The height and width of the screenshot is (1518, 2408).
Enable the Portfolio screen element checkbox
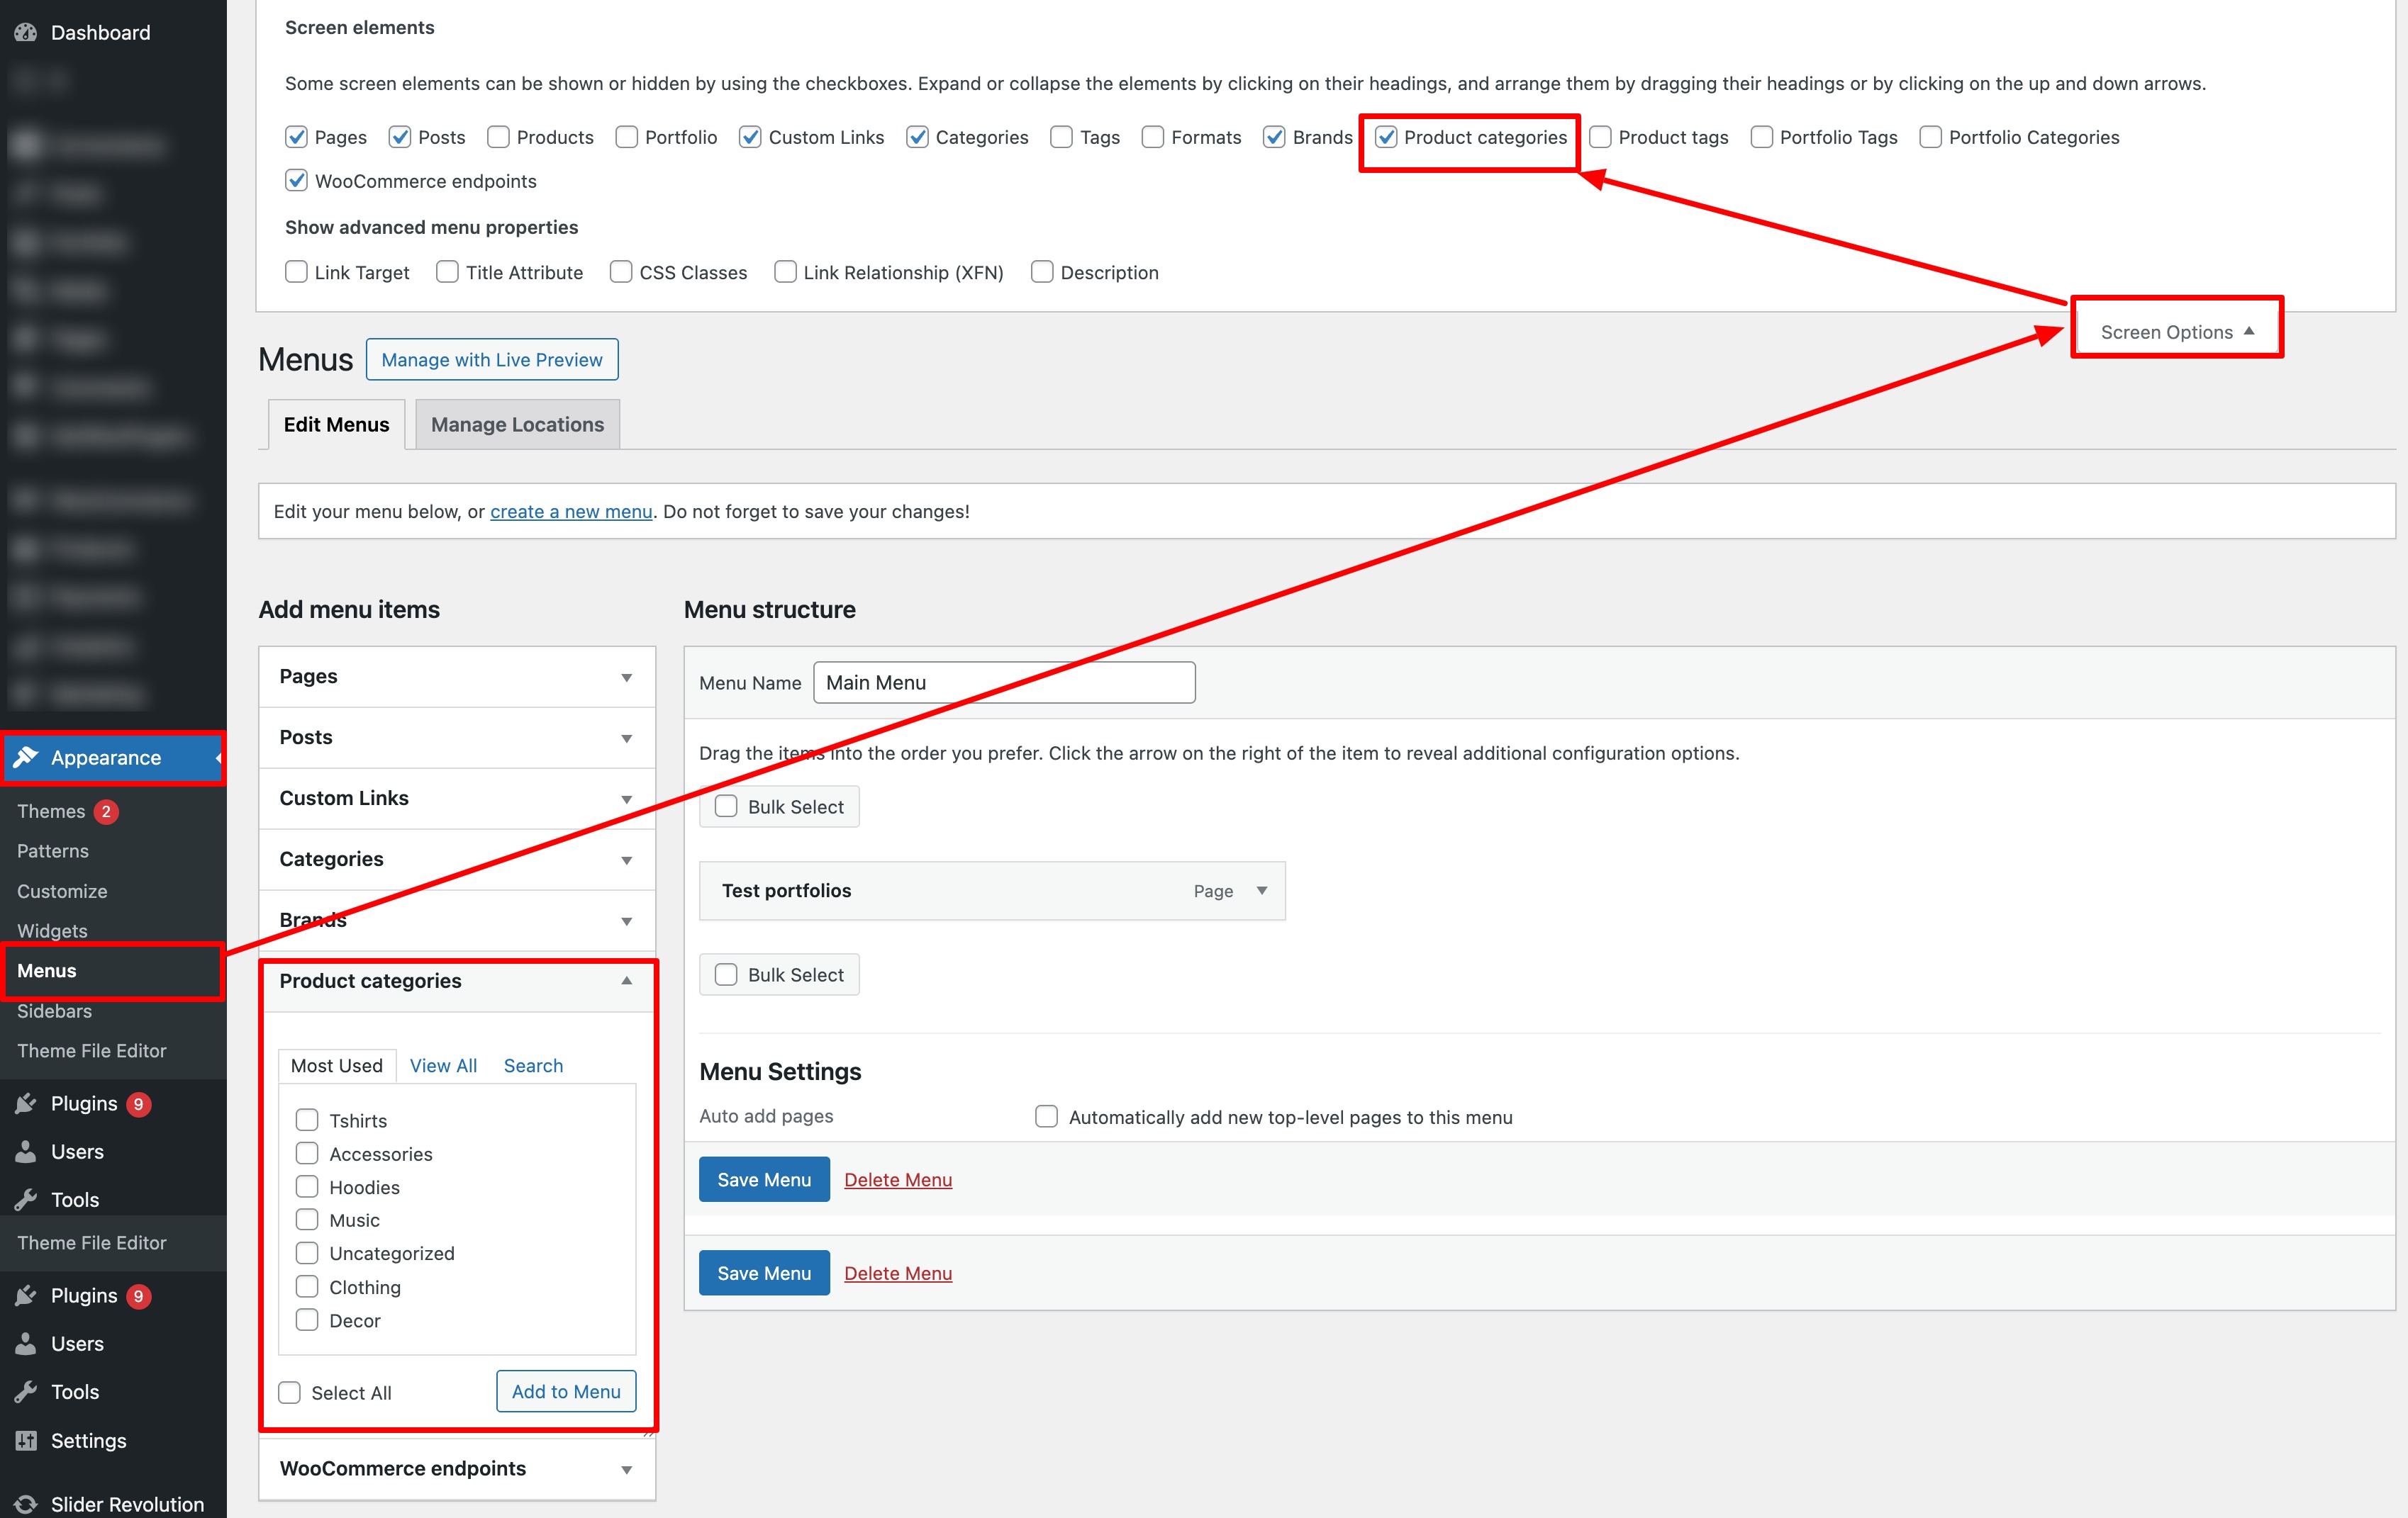coord(626,137)
